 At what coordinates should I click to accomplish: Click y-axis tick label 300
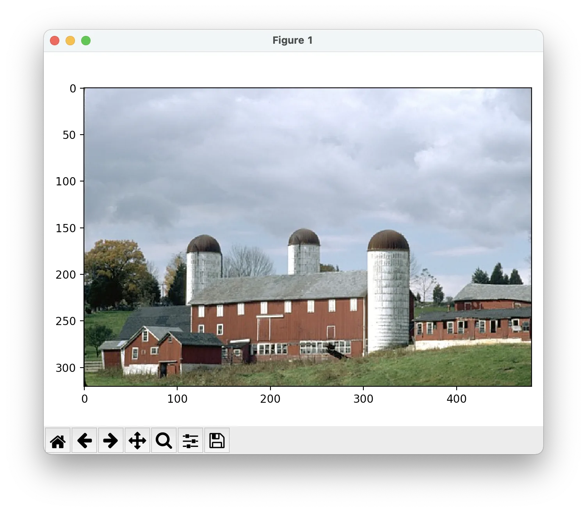66,368
